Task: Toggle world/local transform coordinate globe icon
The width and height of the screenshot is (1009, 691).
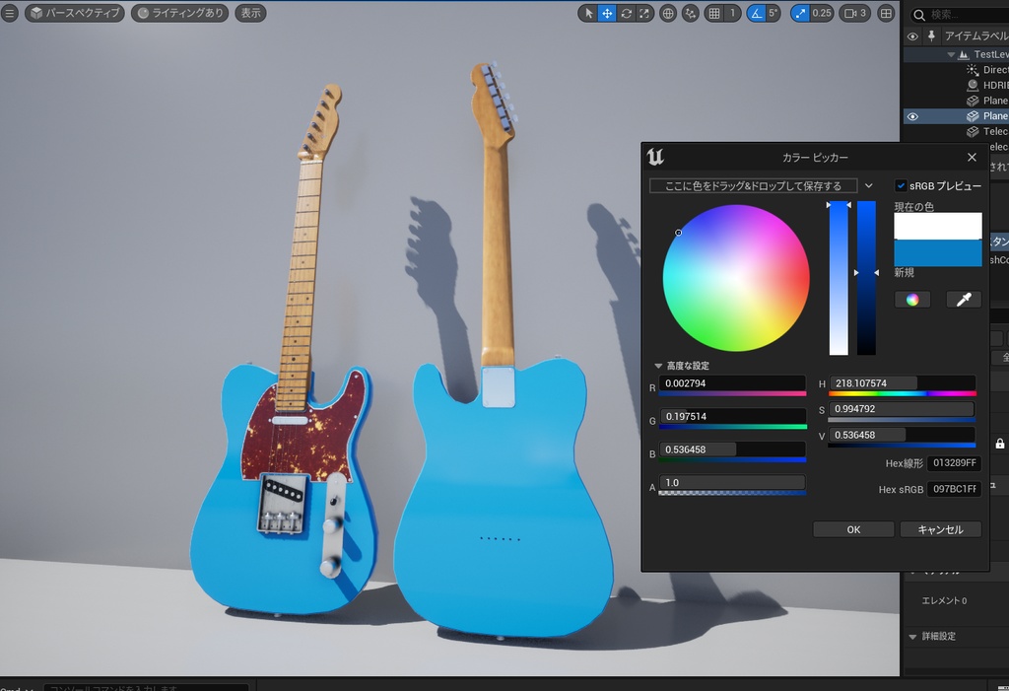Action: click(668, 14)
